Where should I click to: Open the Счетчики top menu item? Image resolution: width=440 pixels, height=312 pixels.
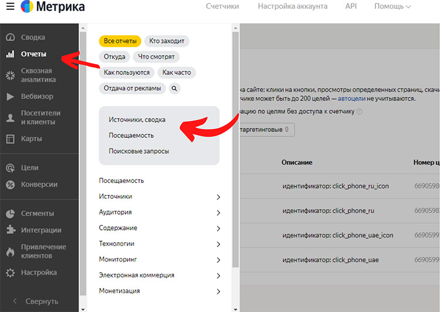222,6
